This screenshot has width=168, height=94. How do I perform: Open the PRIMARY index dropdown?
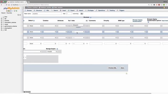(x=78, y=25)
